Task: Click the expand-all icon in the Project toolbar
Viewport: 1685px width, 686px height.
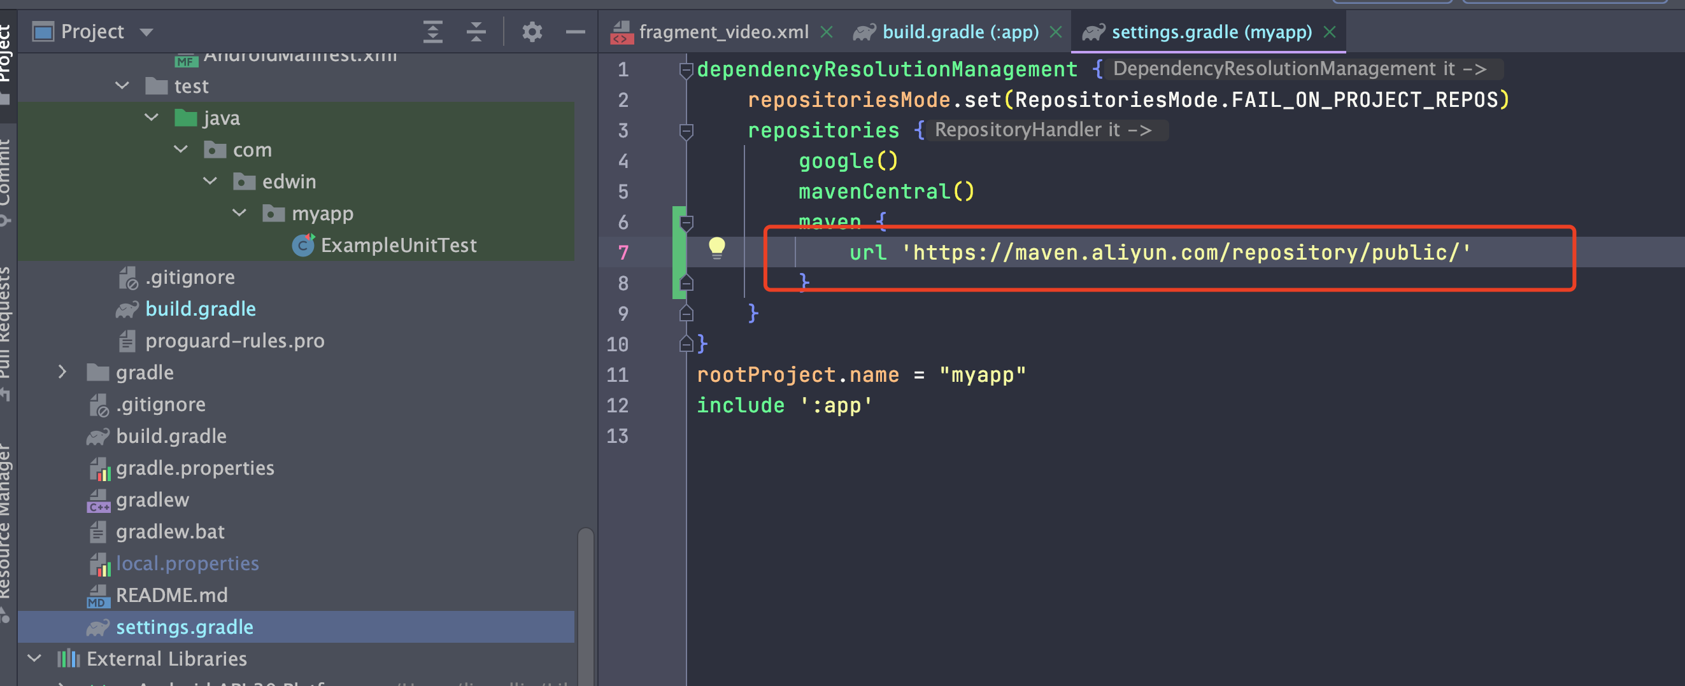Action: coord(432,31)
